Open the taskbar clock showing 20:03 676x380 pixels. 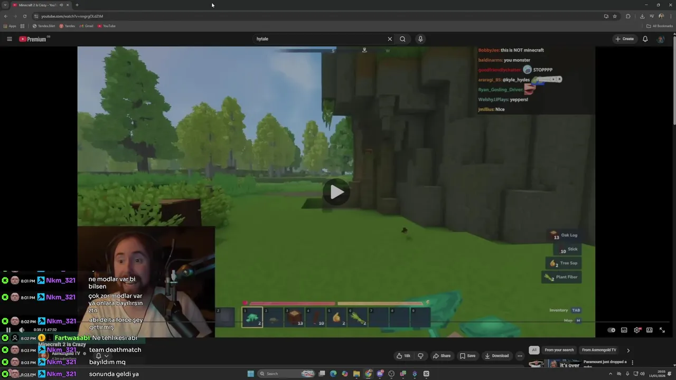[x=656, y=374]
